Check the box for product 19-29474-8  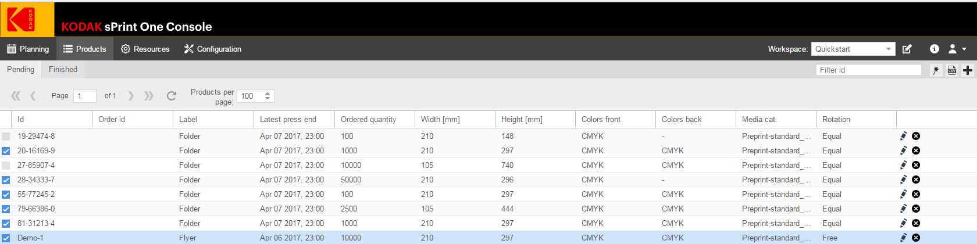[x=6, y=137]
